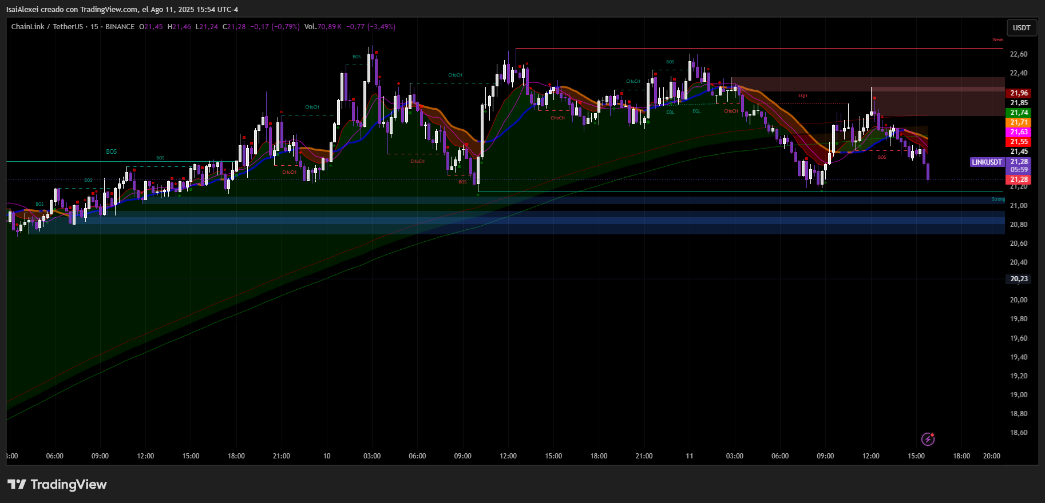Click the TradingView logo in the footer

coord(57,485)
